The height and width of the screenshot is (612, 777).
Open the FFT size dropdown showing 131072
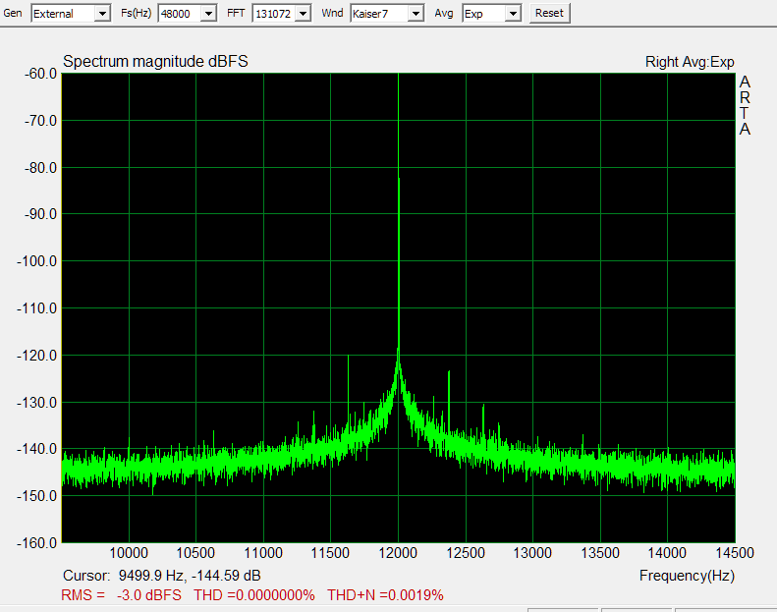282,14
